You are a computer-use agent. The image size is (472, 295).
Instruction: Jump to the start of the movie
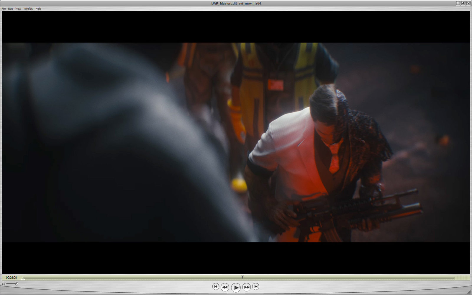point(216,286)
